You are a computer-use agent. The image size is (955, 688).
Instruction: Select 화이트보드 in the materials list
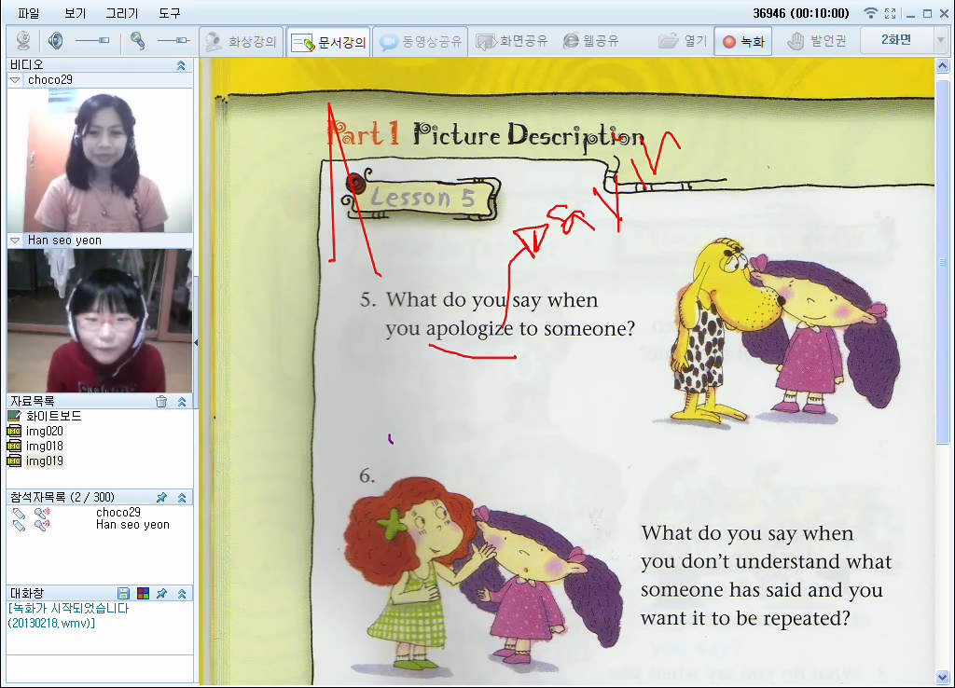pos(53,417)
